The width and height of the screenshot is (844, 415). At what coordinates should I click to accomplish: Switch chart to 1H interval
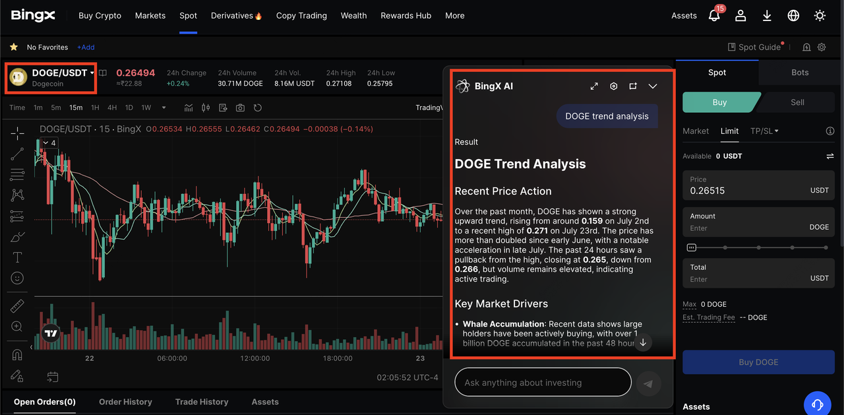click(95, 108)
